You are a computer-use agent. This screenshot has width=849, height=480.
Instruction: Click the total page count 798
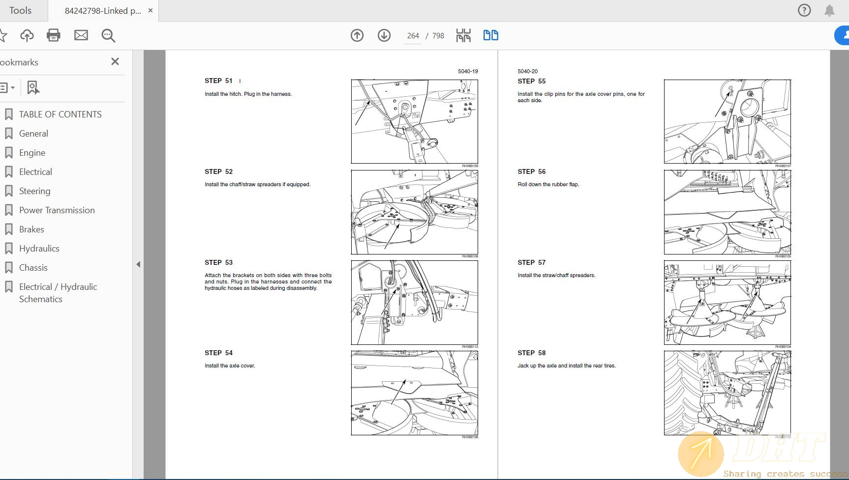coord(438,36)
